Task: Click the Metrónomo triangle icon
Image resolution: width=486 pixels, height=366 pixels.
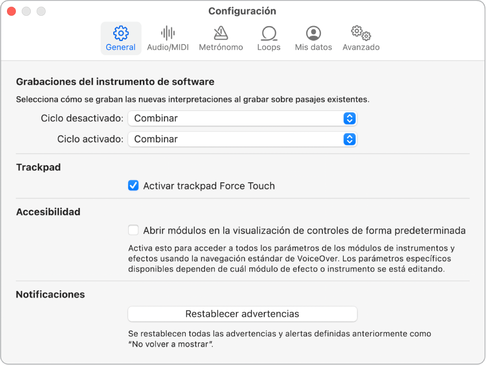Action: 220,33
